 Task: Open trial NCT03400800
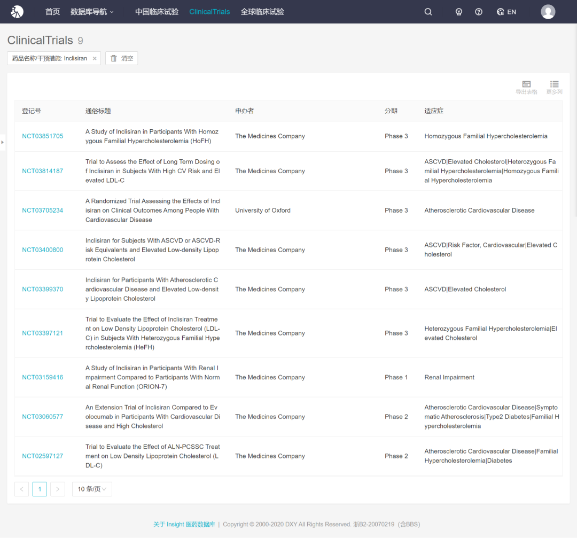pos(43,250)
